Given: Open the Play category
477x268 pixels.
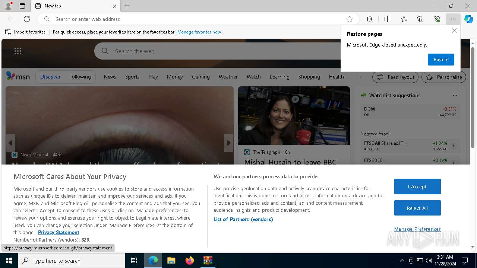Looking at the screenshot, I should click(x=153, y=77).
